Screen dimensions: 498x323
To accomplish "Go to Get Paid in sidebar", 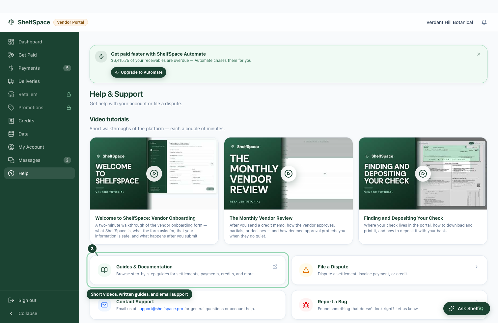I will coord(40,55).
